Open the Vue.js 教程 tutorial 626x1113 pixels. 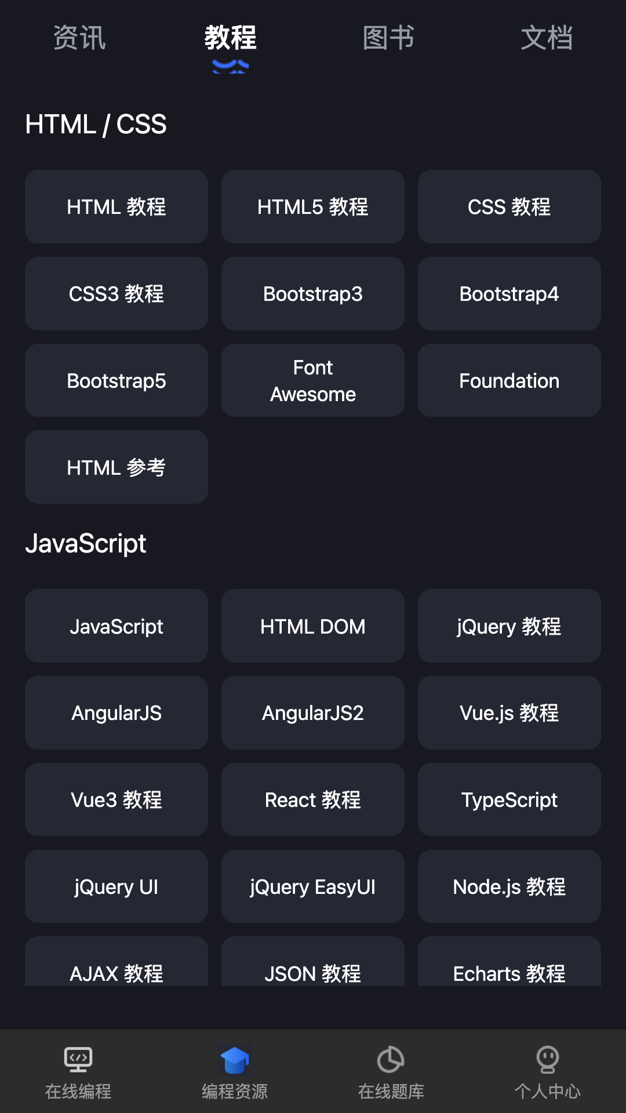point(509,713)
